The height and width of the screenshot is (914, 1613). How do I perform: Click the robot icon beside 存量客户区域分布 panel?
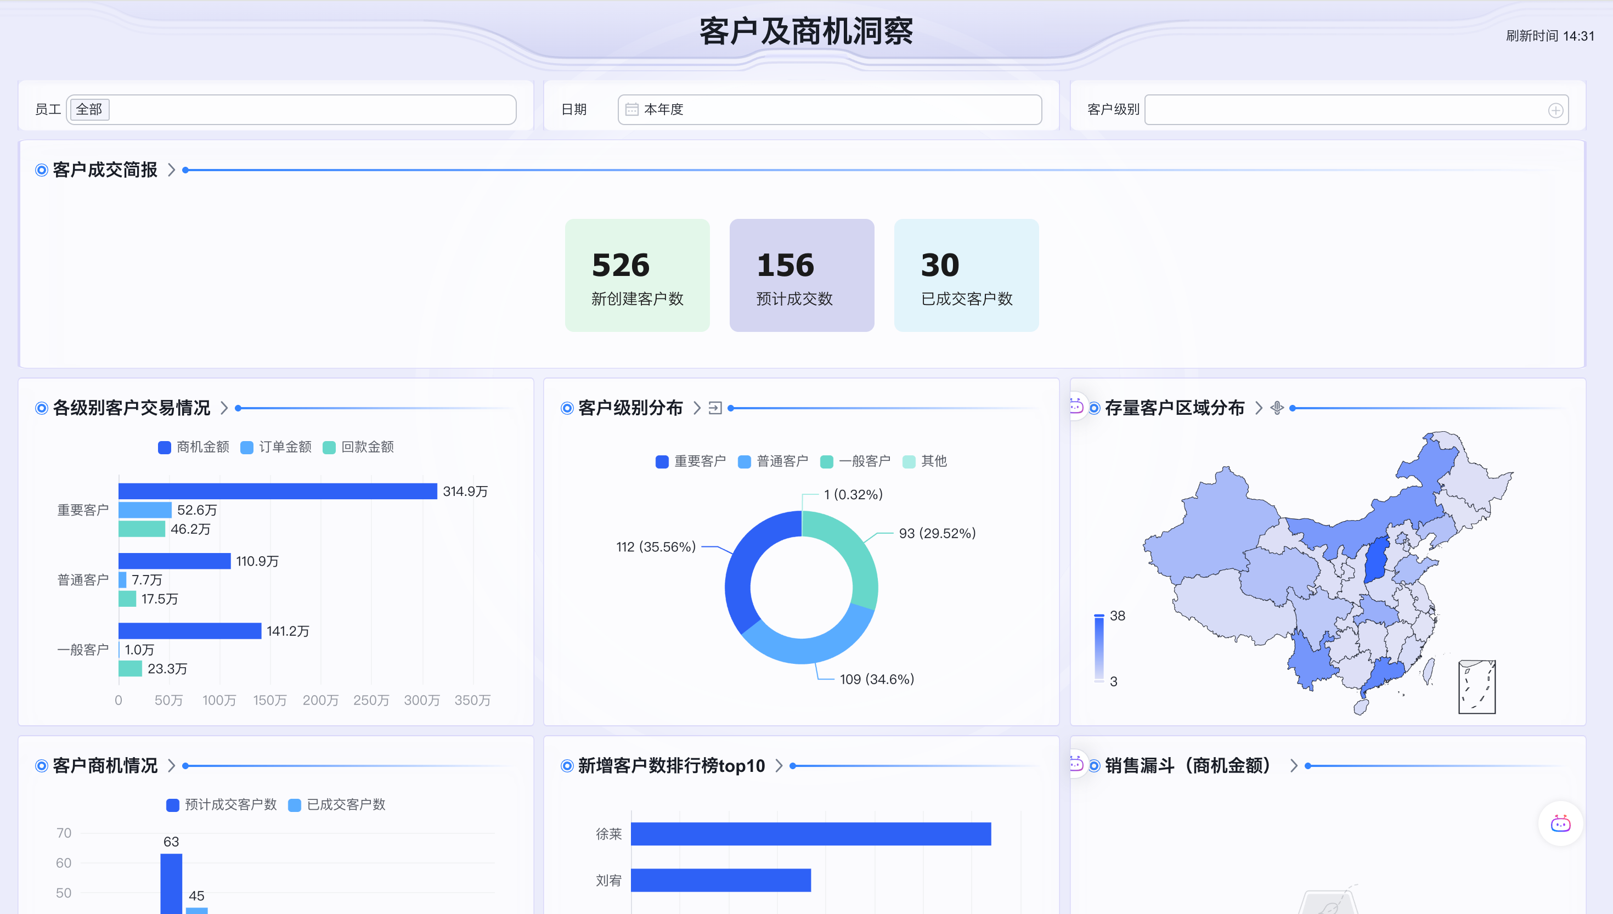click(1076, 407)
